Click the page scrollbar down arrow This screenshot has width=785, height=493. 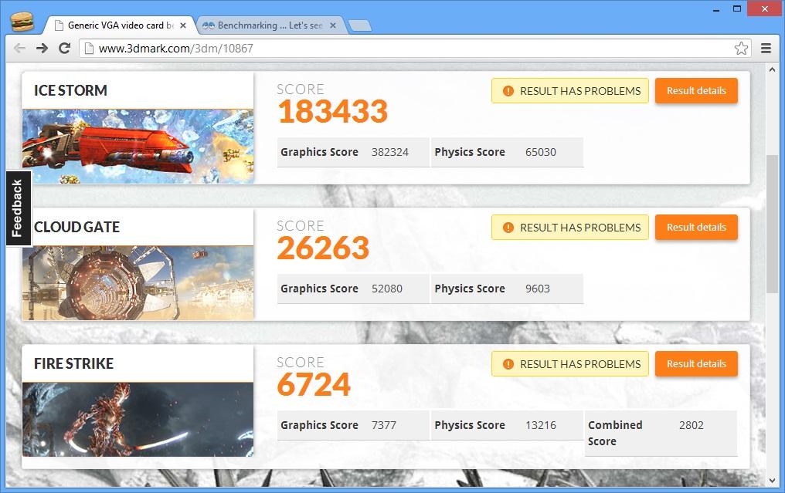click(x=772, y=481)
